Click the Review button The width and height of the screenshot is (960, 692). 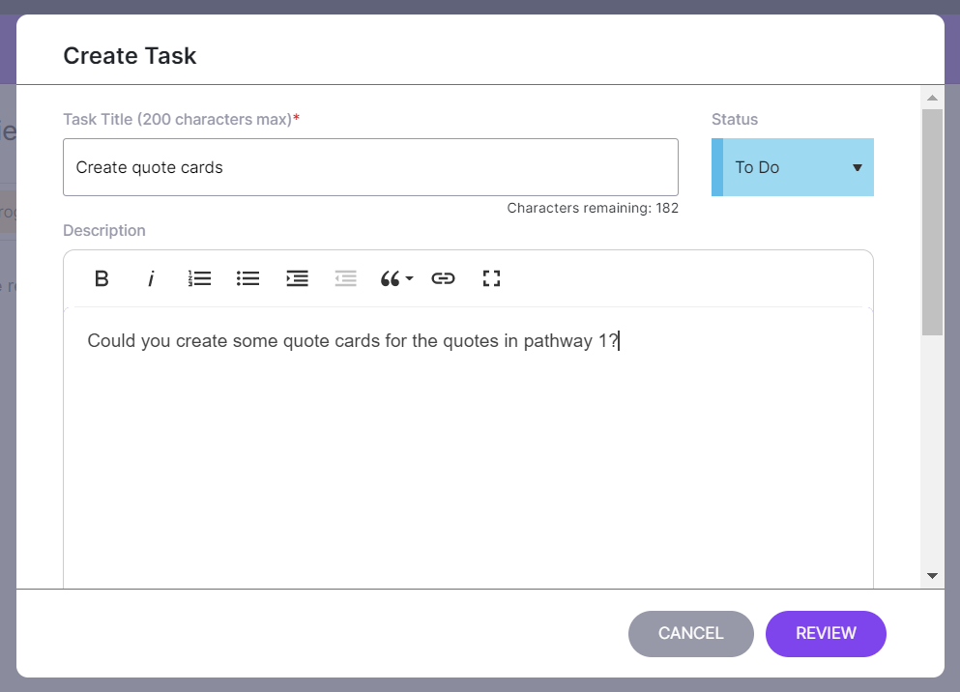click(826, 634)
